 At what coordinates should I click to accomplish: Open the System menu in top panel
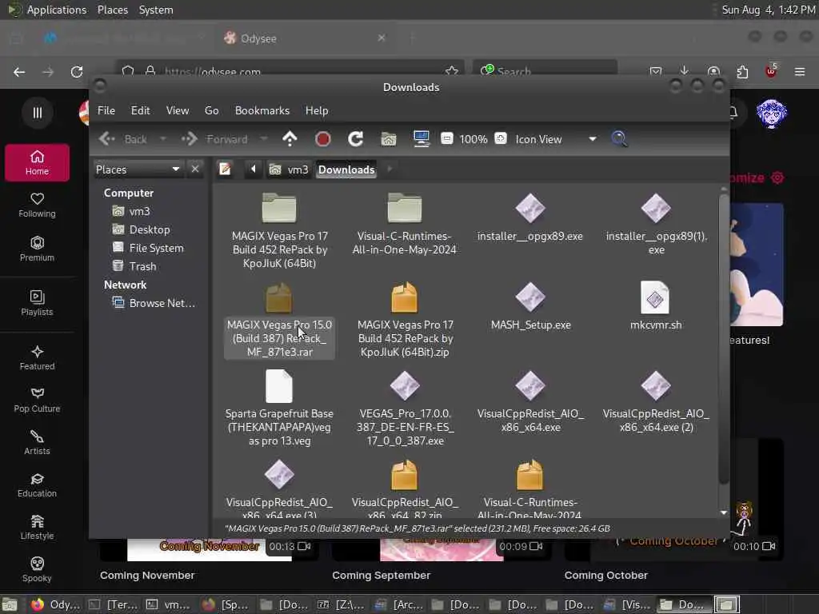click(x=156, y=10)
